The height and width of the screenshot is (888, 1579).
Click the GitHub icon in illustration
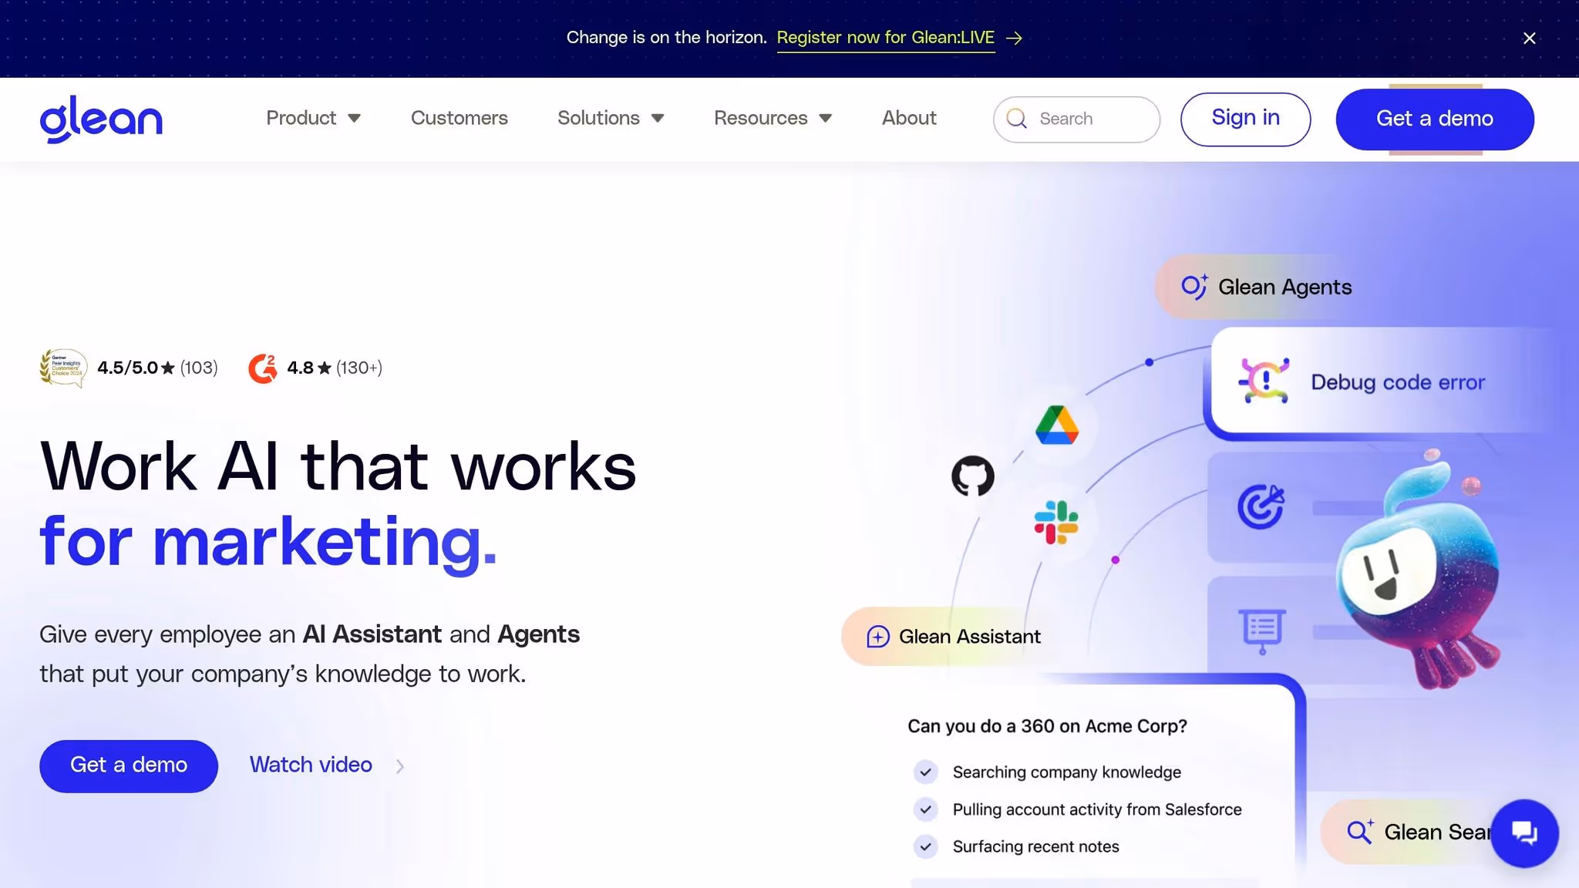[x=972, y=476]
